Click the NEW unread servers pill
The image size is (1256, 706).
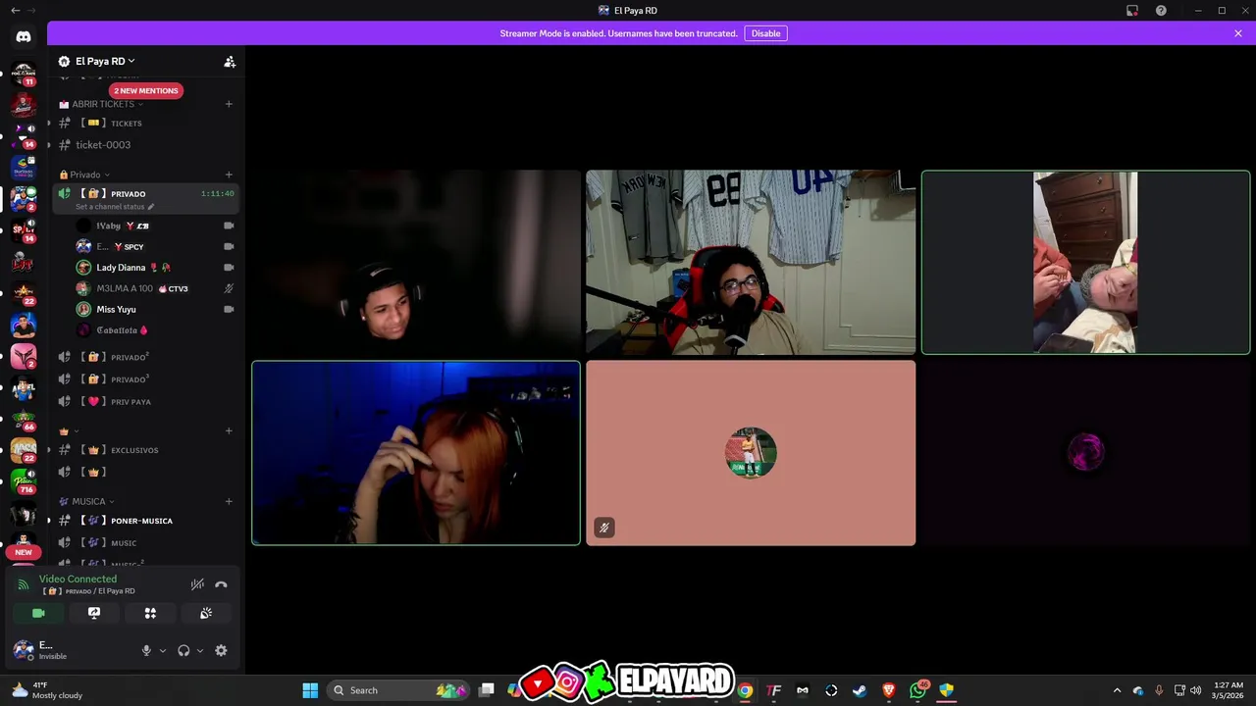tap(24, 552)
